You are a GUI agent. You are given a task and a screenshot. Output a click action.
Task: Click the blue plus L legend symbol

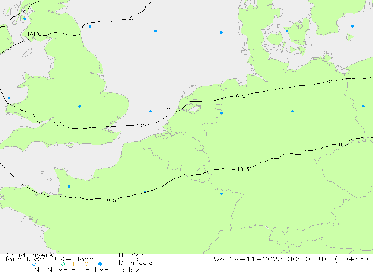pos(19,264)
